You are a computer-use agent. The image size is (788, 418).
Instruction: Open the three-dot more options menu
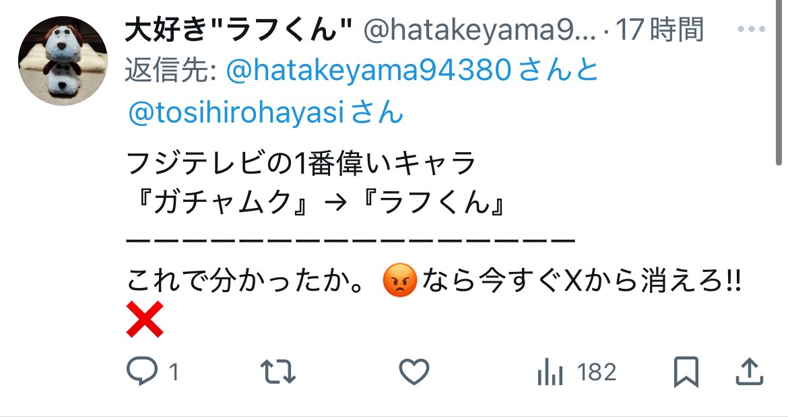752,29
